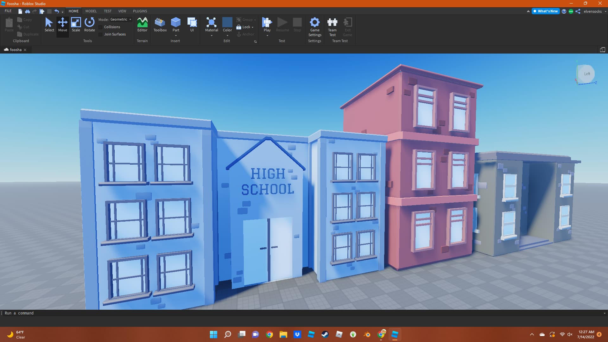Viewport: 608px width, 342px height.
Task: Expand the Lock options dropdown
Action: 252,27
